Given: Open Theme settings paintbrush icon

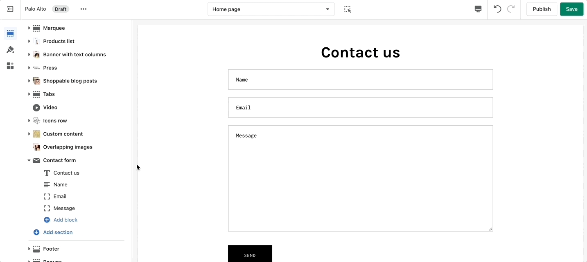Looking at the screenshot, I should point(10,50).
